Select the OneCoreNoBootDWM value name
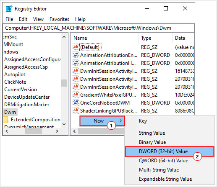This screenshot has height=187, width=217. pos(105,103)
